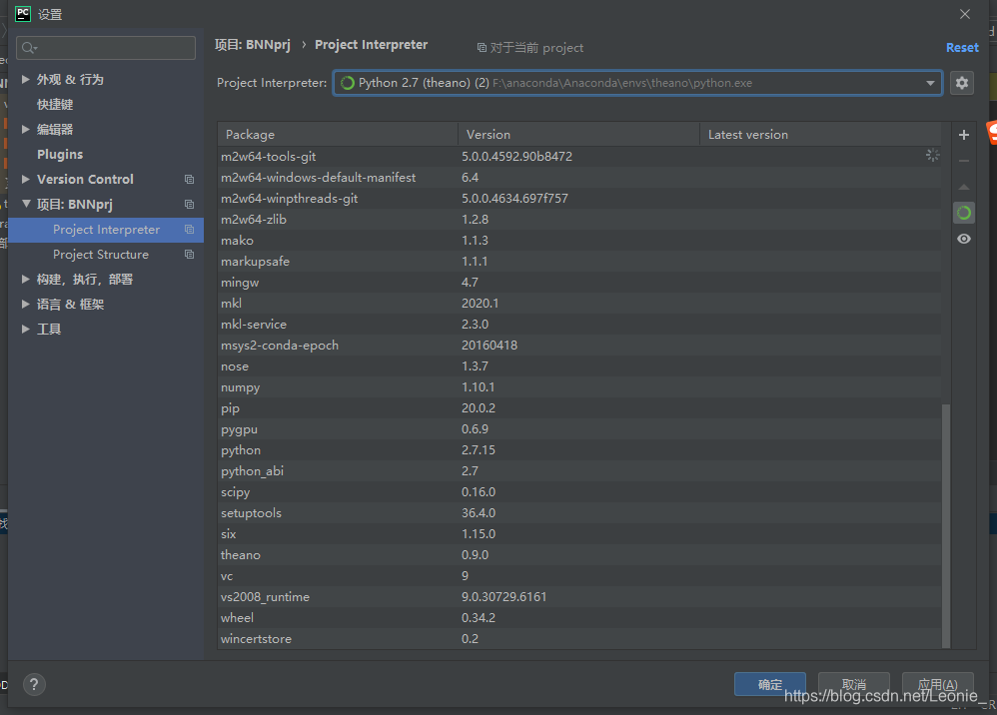997x715 pixels.
Task: Click version 2.7.15 of python
Action: coord(479,450)
